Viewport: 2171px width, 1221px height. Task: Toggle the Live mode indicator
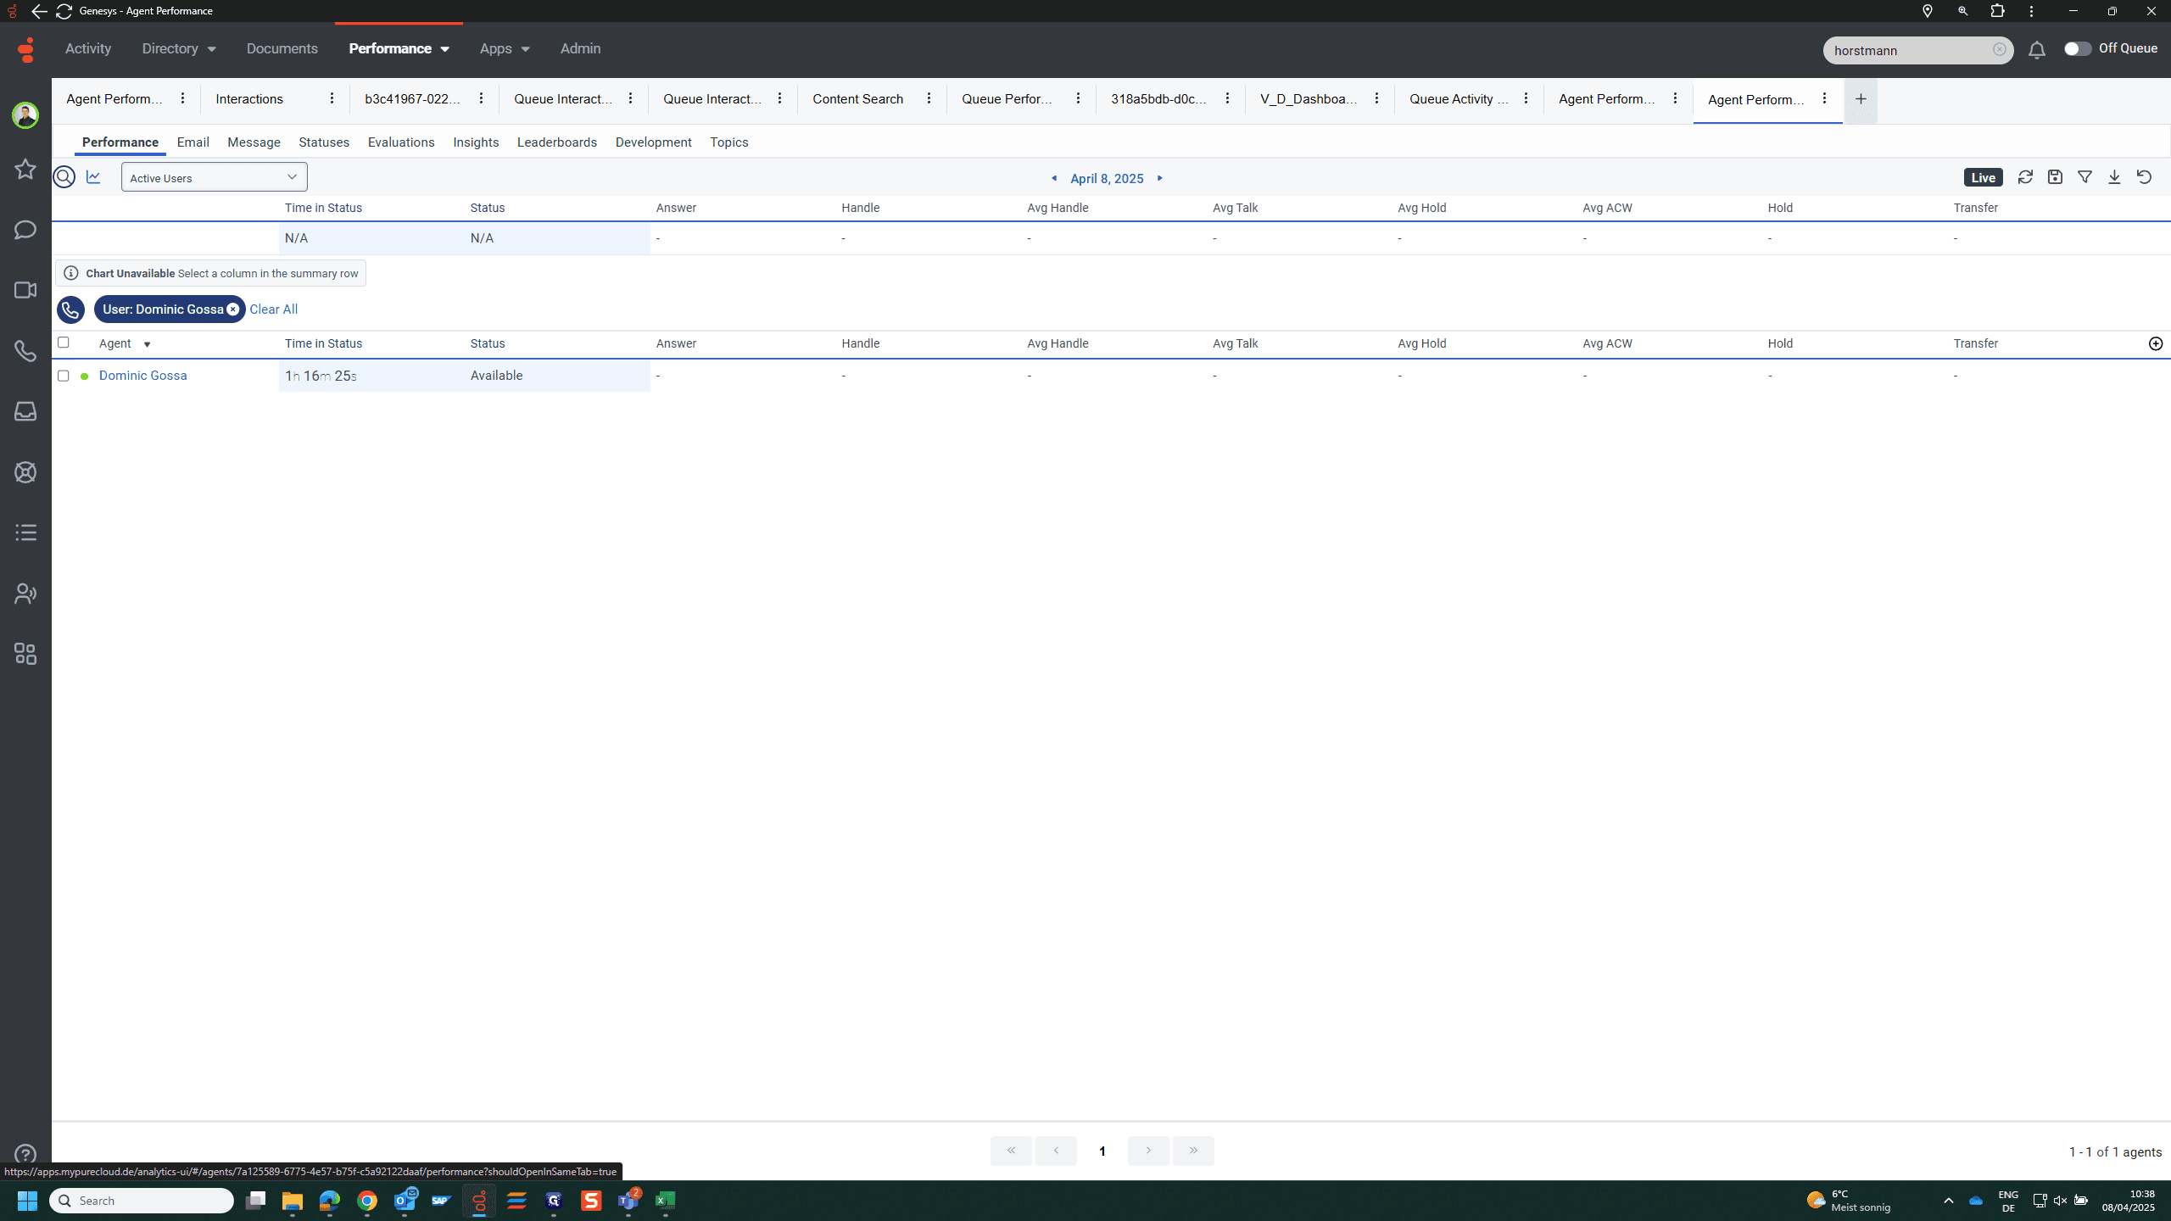pos(1983,177)
